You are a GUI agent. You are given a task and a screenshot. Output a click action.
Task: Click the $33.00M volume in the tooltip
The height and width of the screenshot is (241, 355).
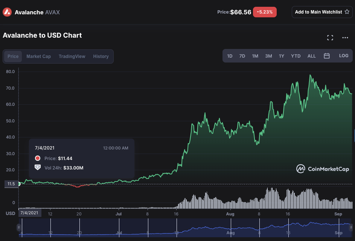tap(73, 168)
